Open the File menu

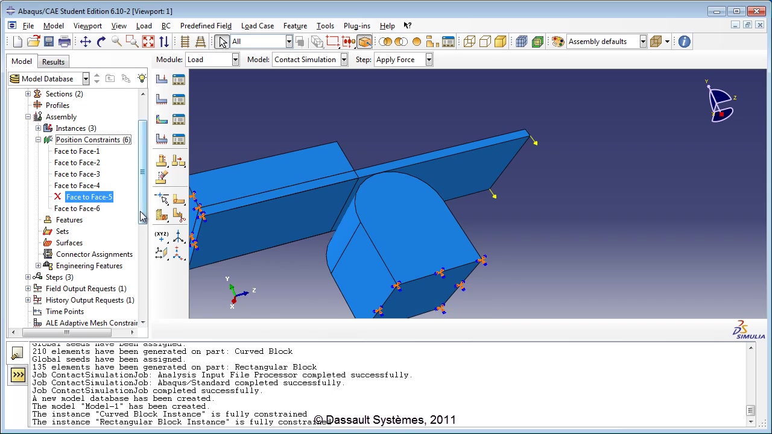28,26
